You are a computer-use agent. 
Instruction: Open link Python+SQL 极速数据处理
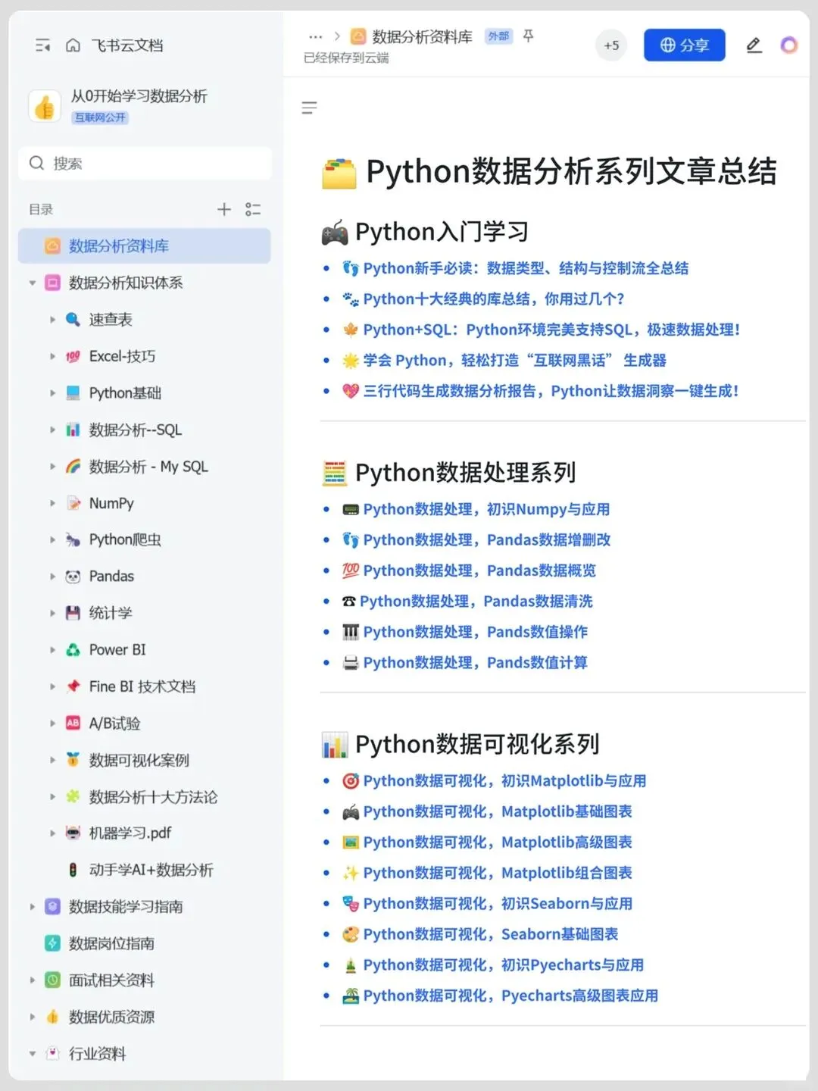pyautogui.click(x=551, y=330)
